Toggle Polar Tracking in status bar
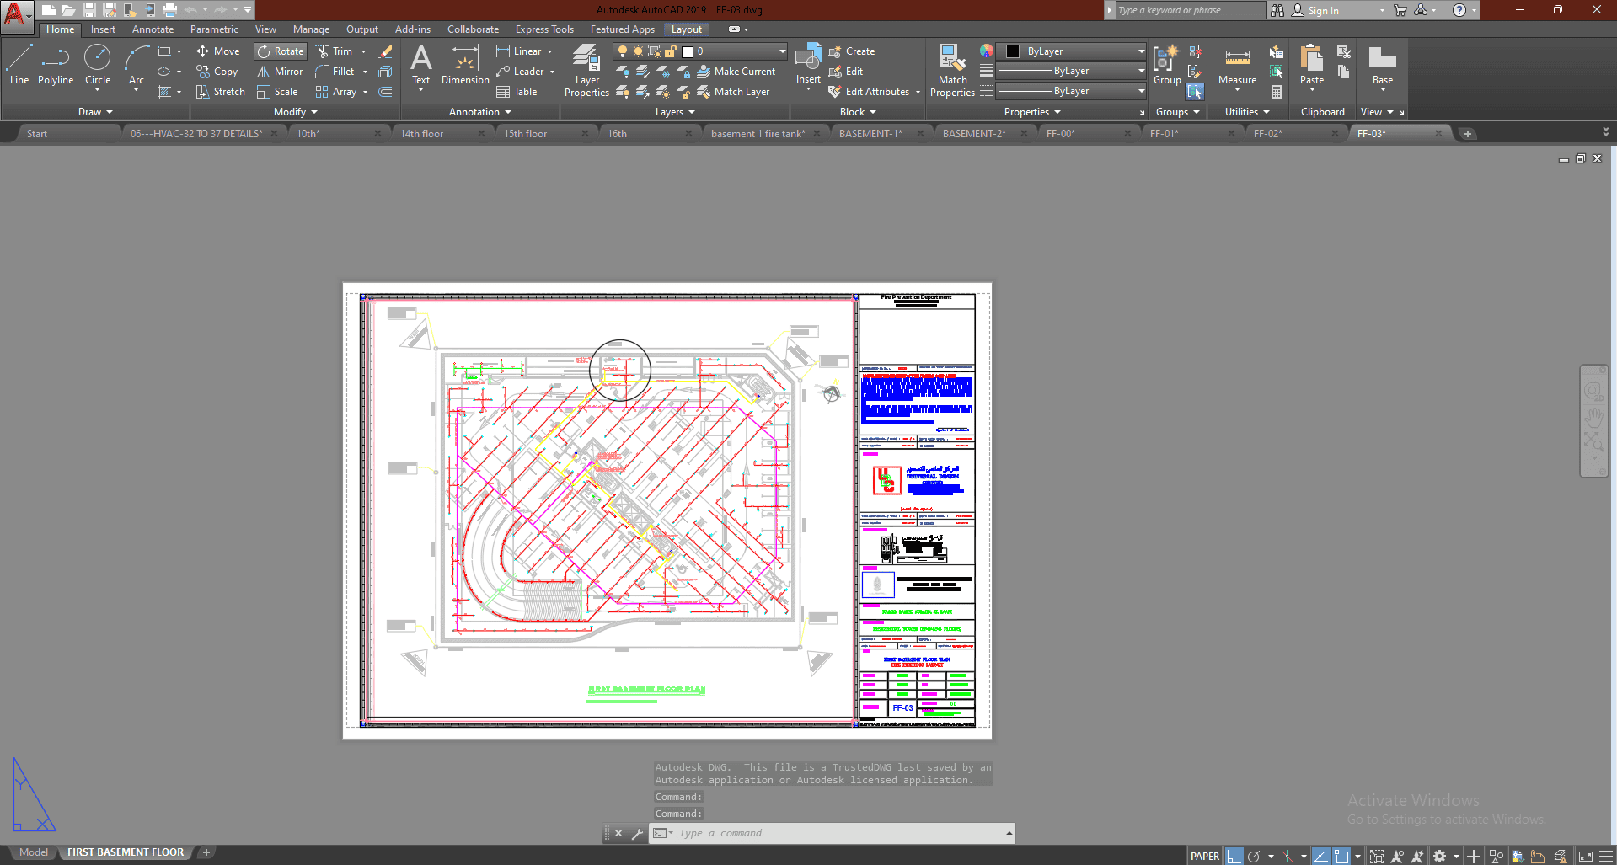This screenshot has height=865, width=1617. point(1255,856)
